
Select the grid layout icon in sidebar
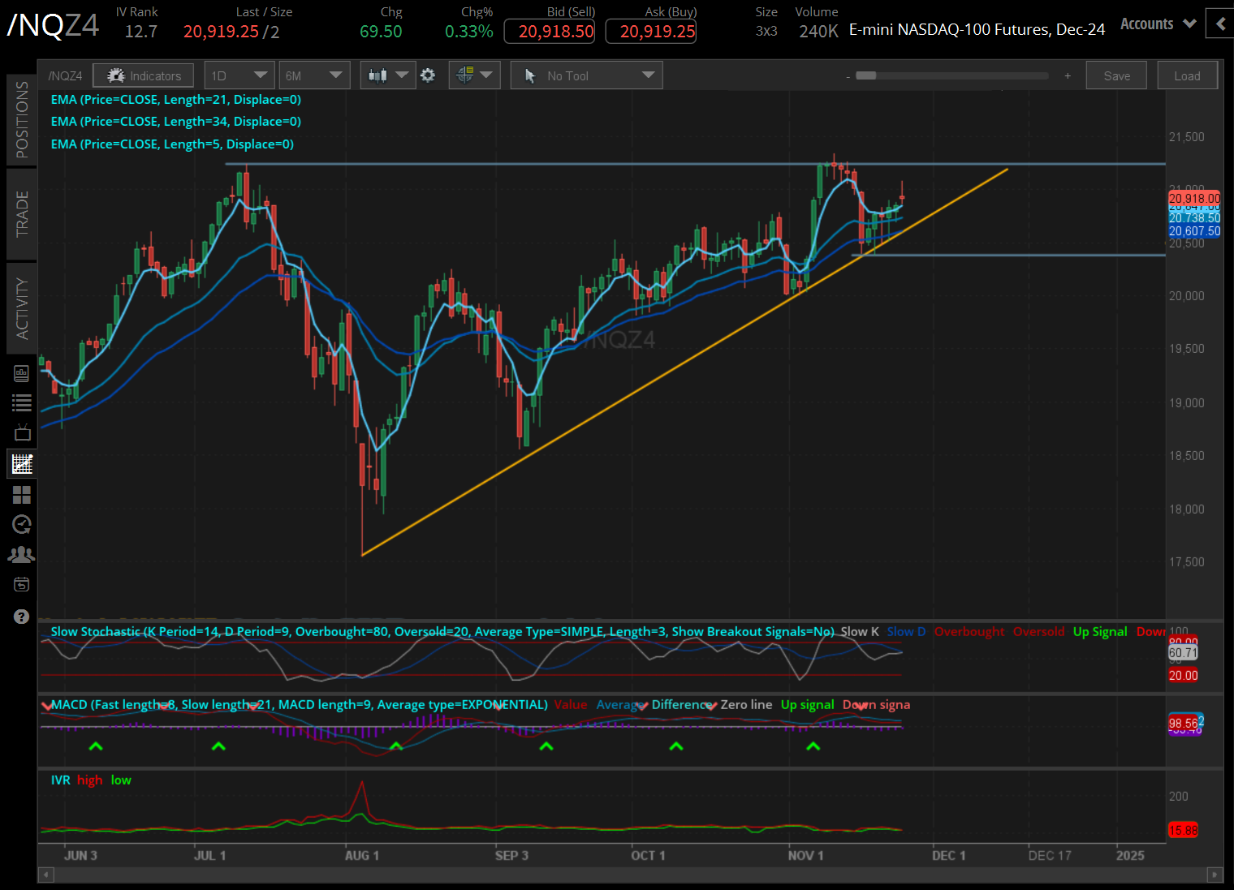tap(21, 495)
